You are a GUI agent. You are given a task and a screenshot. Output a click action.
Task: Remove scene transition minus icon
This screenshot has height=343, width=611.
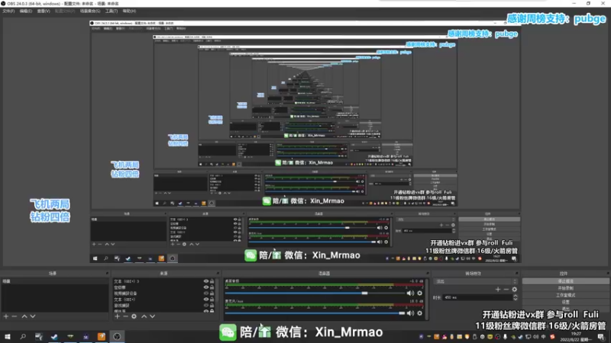[506, 290]
